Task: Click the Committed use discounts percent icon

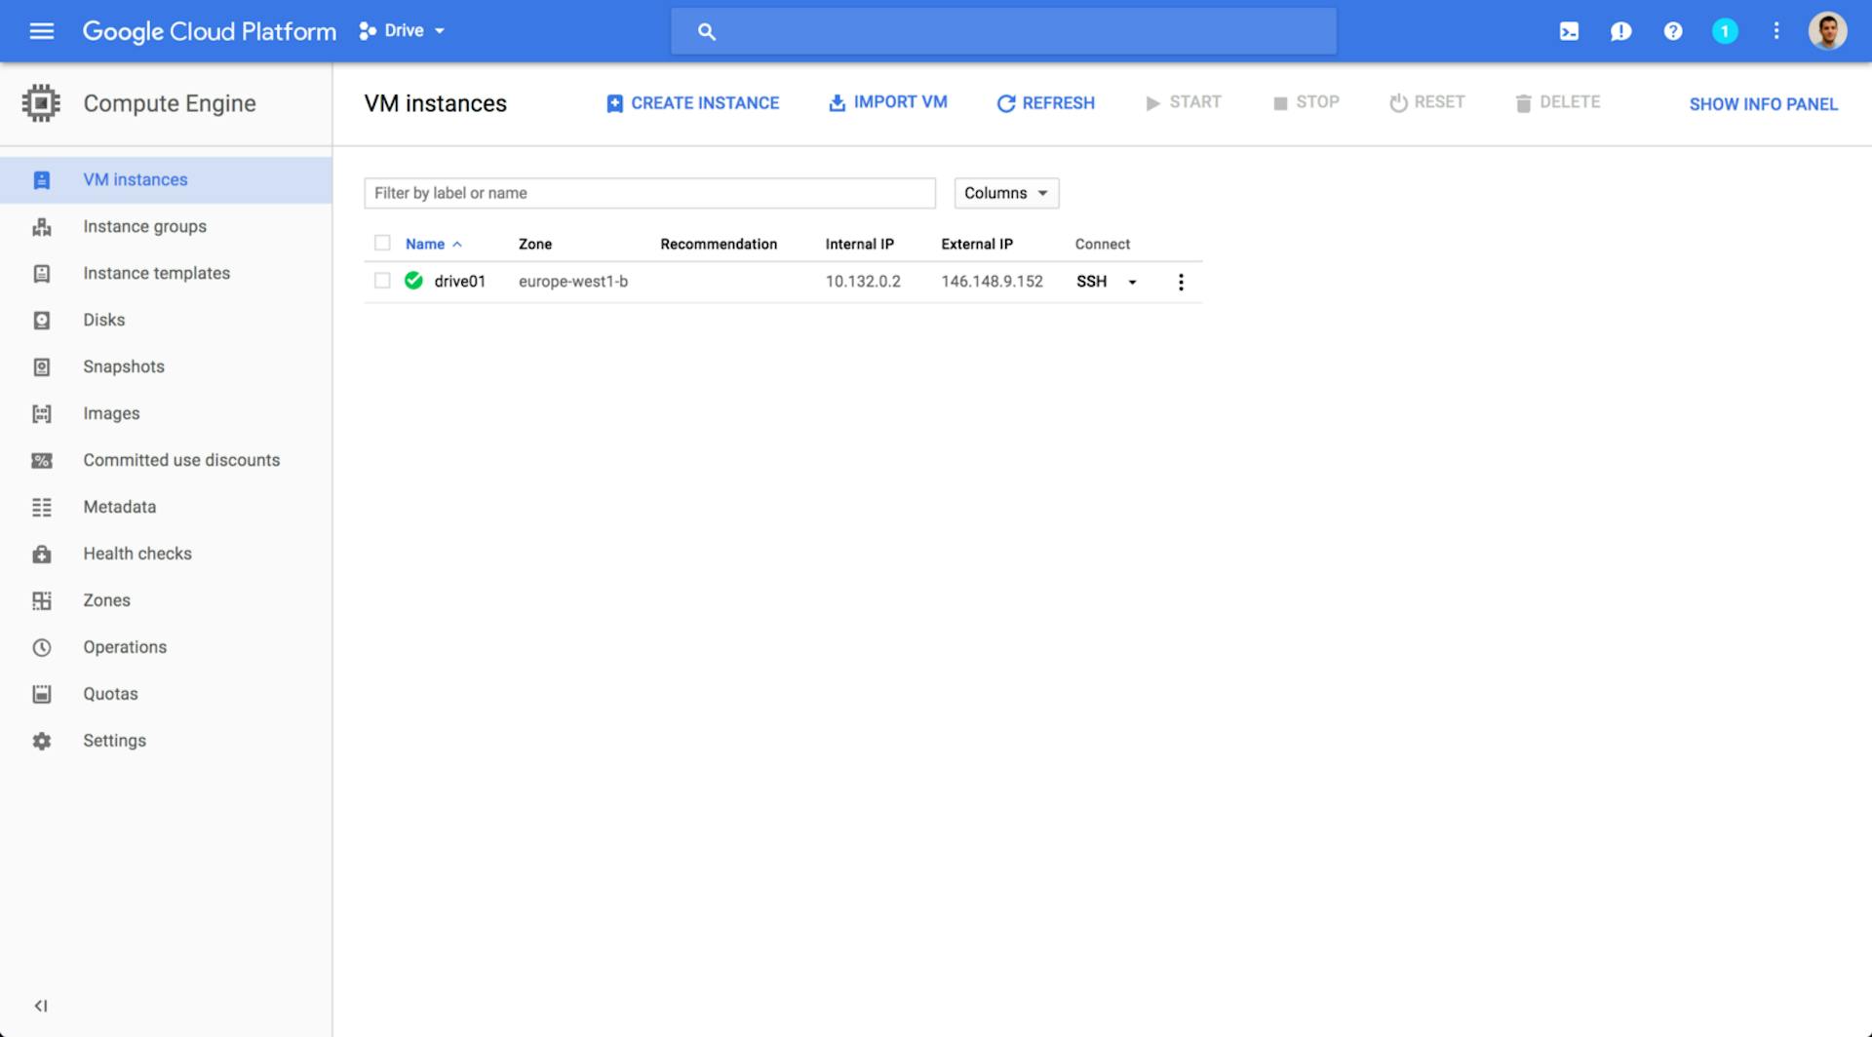Action: [x=41, y=460]
